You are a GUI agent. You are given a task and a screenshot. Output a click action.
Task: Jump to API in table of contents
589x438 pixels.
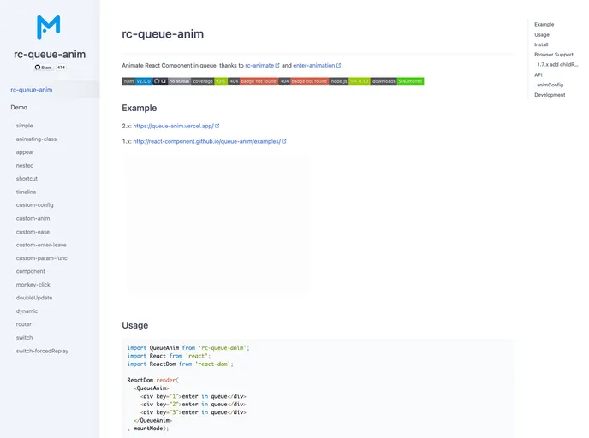pyautogui.click(x=538, y=74)
